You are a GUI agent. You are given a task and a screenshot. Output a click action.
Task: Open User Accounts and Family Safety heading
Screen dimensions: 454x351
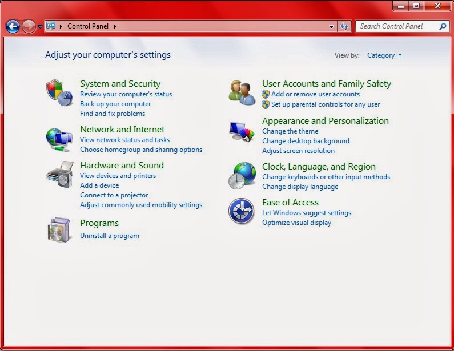(x=327, y=84)
